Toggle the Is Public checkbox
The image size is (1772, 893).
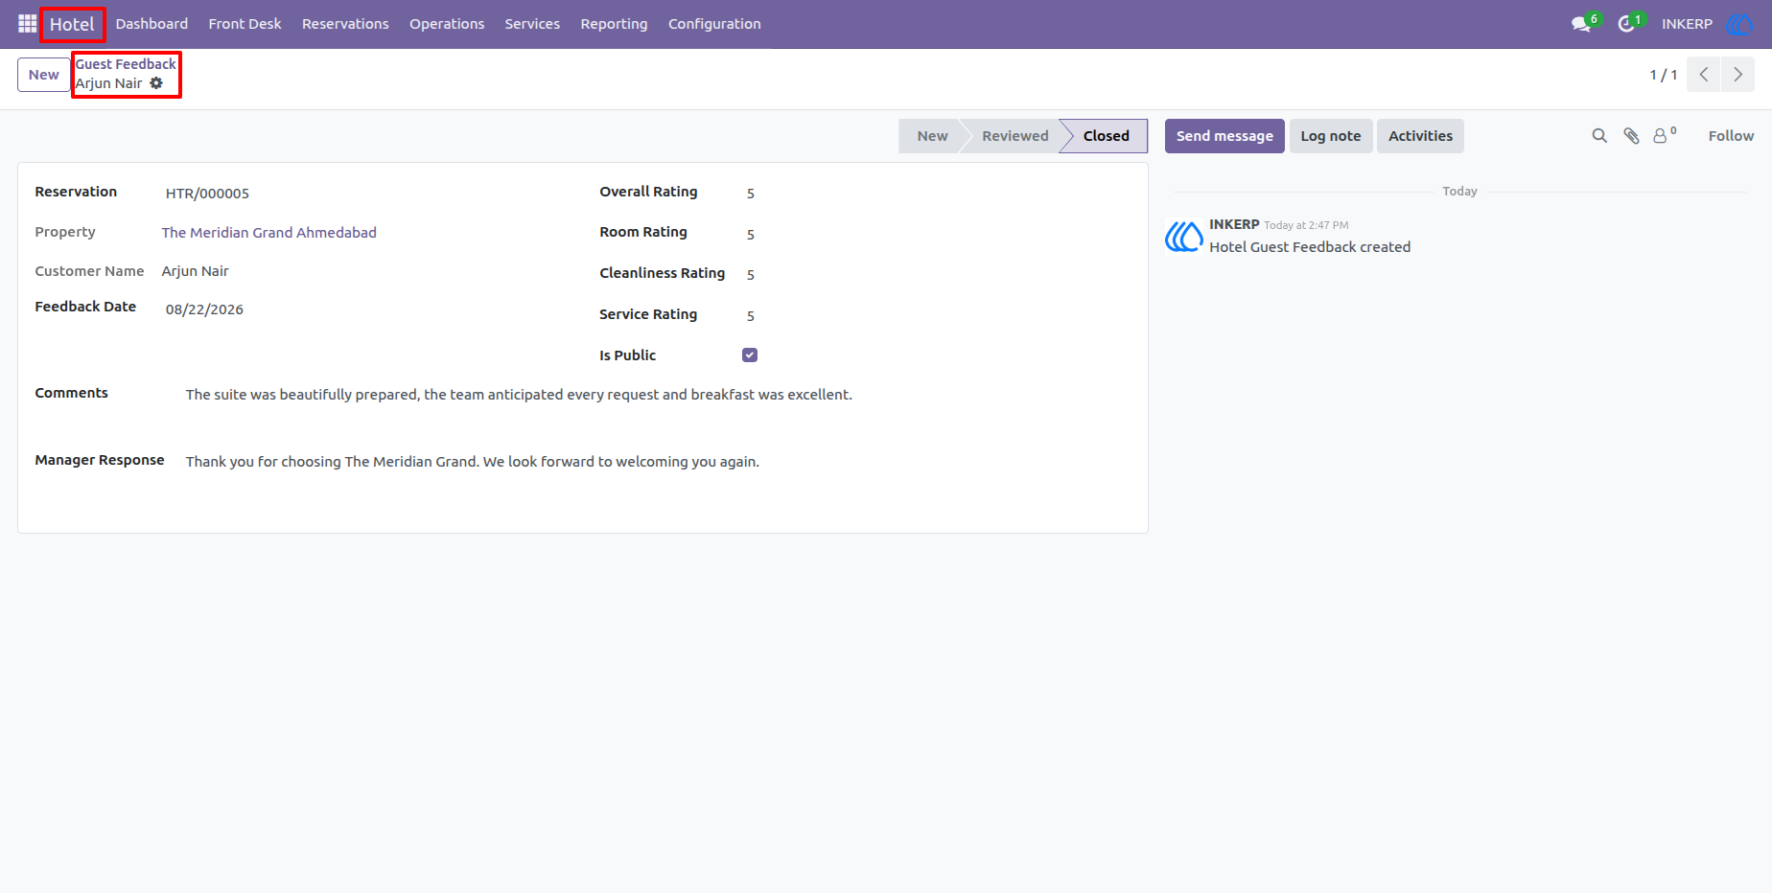pyautogui.click(x=750, y=355)
